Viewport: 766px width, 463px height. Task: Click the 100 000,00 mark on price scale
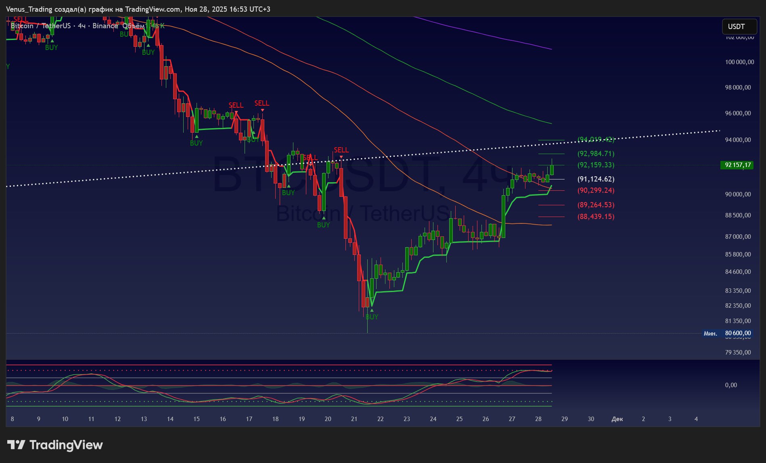point(739,62)
